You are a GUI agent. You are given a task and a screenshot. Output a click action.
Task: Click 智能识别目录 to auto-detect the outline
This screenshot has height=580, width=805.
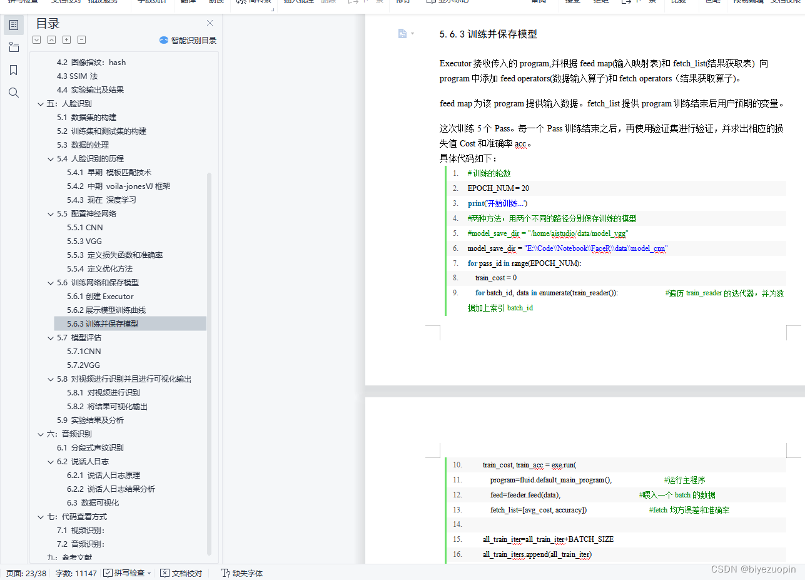point(188,40)
